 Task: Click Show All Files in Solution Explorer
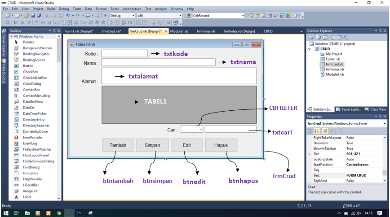pos(319,38)
